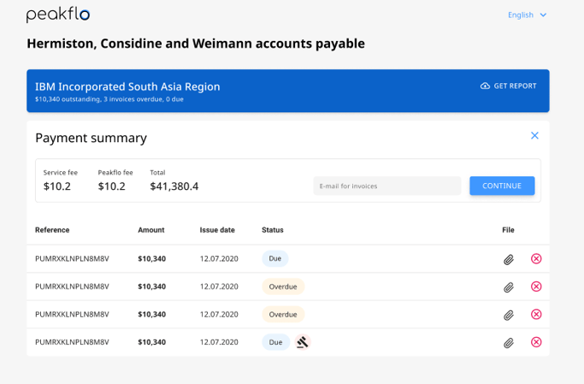Click the File column header
This screenshot has width=584, height=384.
click(x=508, y=230)
